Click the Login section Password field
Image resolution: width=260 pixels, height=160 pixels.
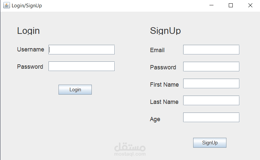coord(81,66)
